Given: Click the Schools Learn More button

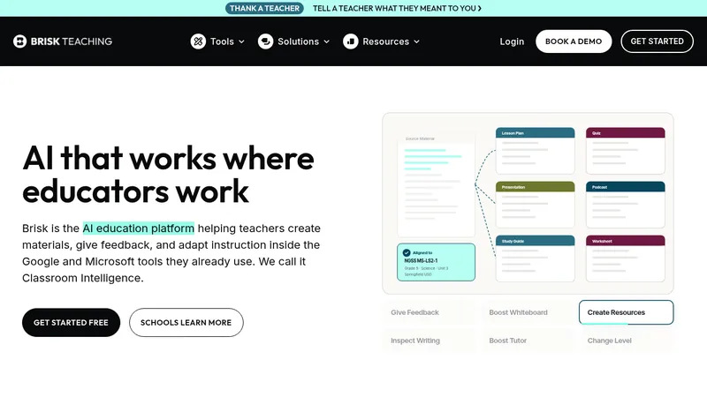Looking at the screenshot, I should pos(186,322).
